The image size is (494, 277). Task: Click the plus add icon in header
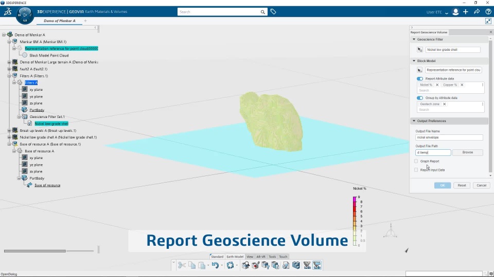coord(466,12)
